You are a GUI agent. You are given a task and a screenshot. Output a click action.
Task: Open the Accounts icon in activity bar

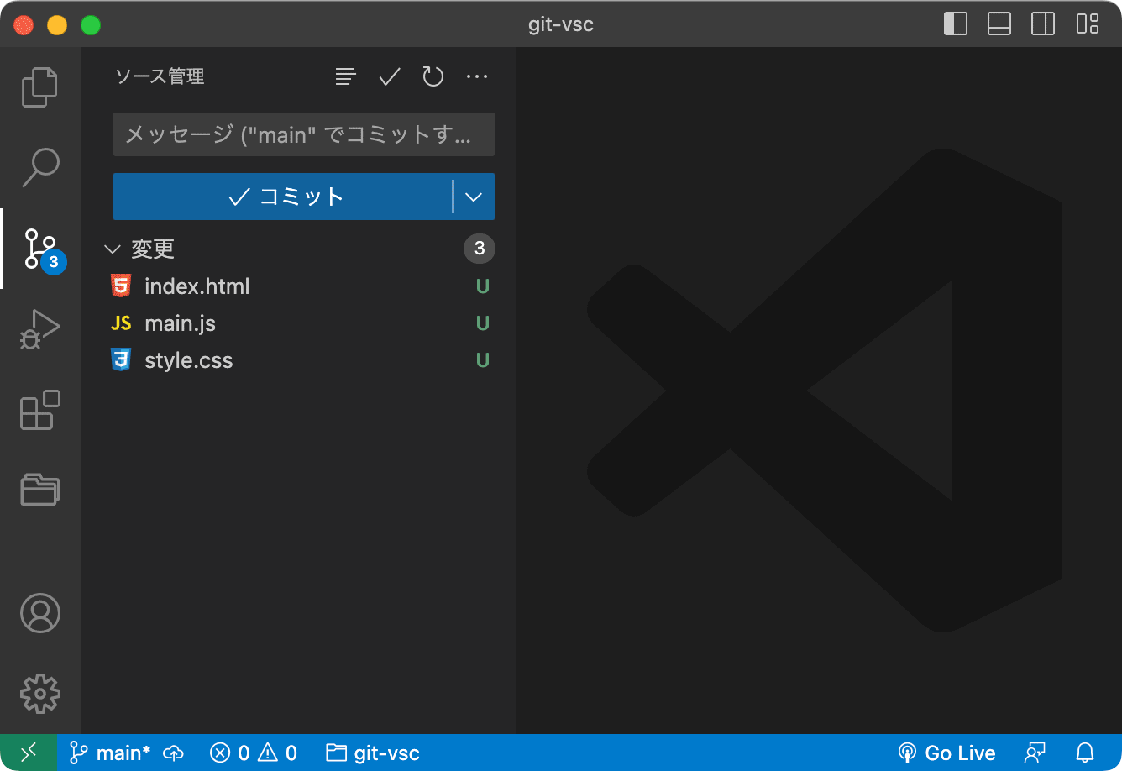point(39,613)
